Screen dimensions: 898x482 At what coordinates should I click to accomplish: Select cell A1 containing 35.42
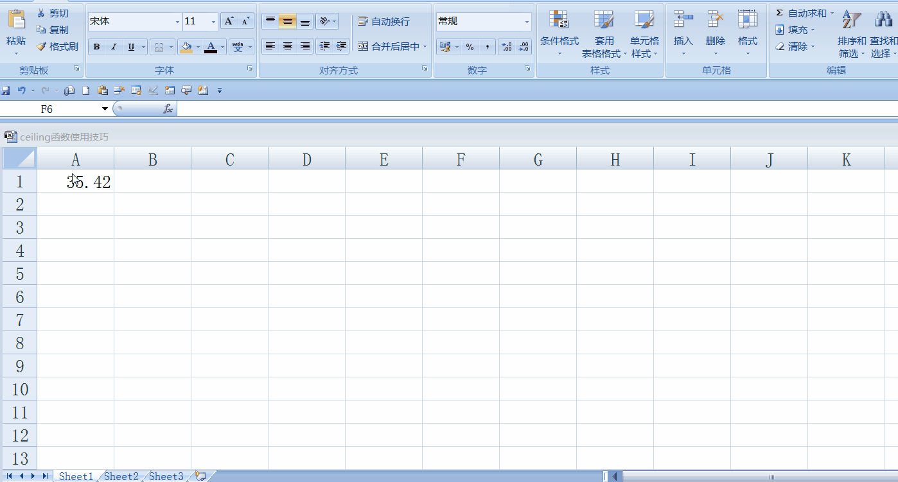point(76,182)
